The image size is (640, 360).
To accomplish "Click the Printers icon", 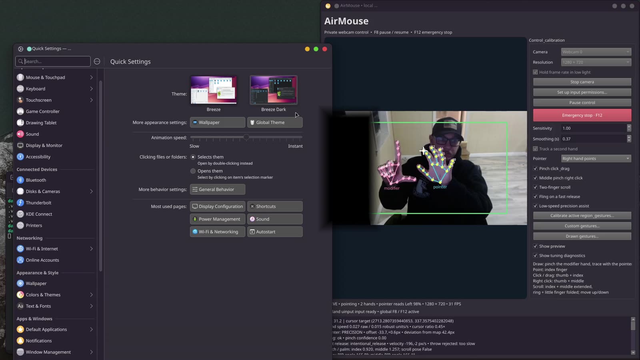I will point(20,225).
